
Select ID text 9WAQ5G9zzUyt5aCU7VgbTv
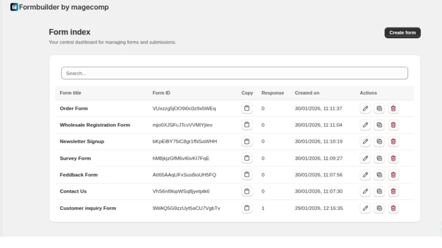click(186, 208)
